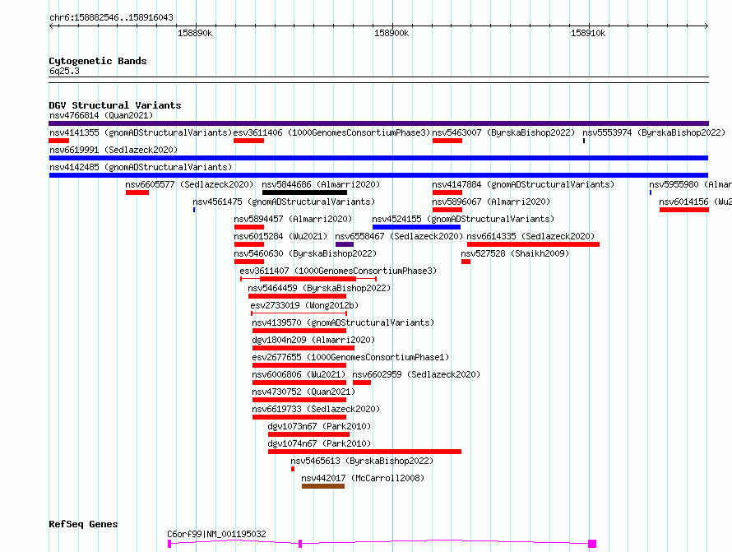Screen dimensions: 732x552
Task: Click the Cytogenetic Bands track title
Action: click(98, 61)
